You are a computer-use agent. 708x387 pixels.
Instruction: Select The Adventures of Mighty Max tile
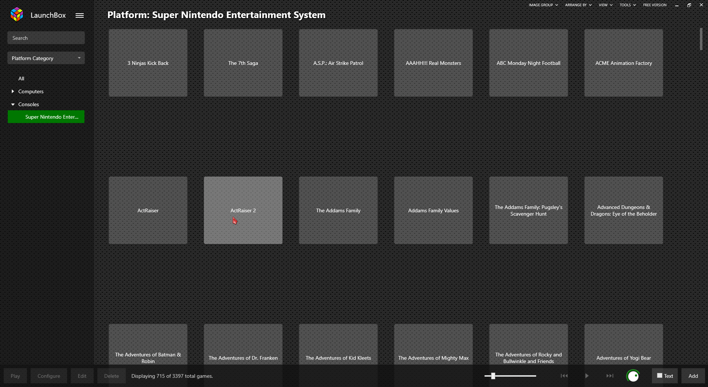[x=433, y=345]
